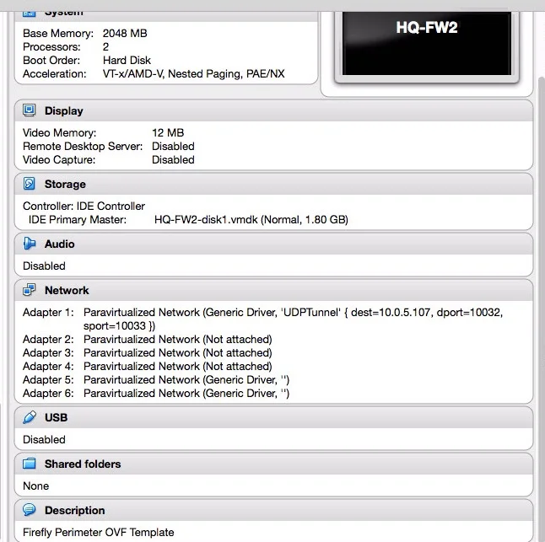Viewport: 545px width, 542px height.
Task: Click the Shared folders folder icon
Action: point(30,464)
